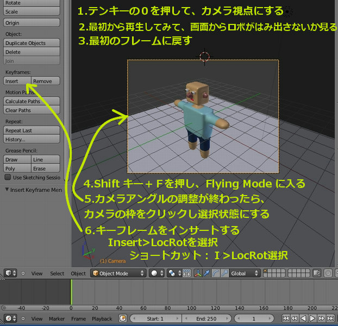Open the pivot point dropdown
The image size is (338, 326).
point(174,273)
